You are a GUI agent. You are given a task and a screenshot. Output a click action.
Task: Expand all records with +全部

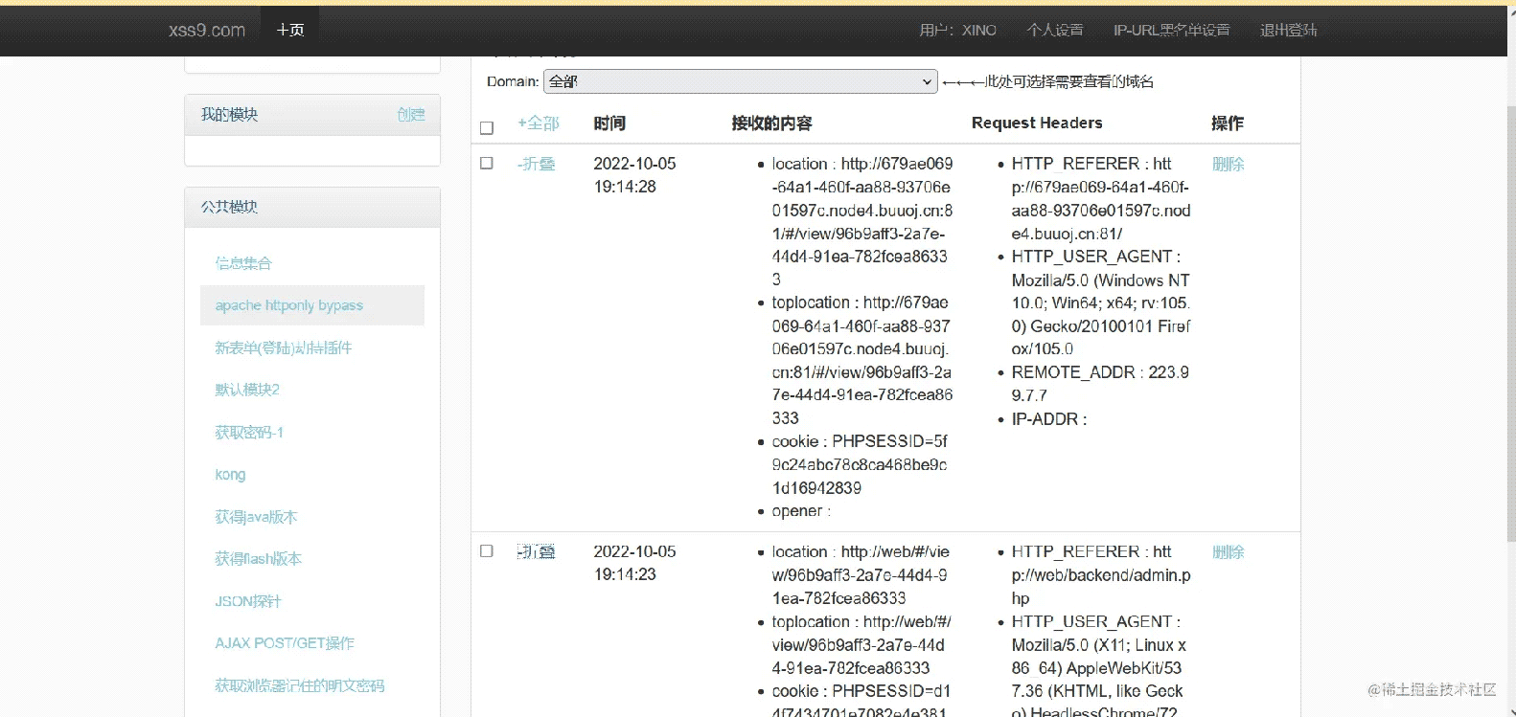coord(538,123)
